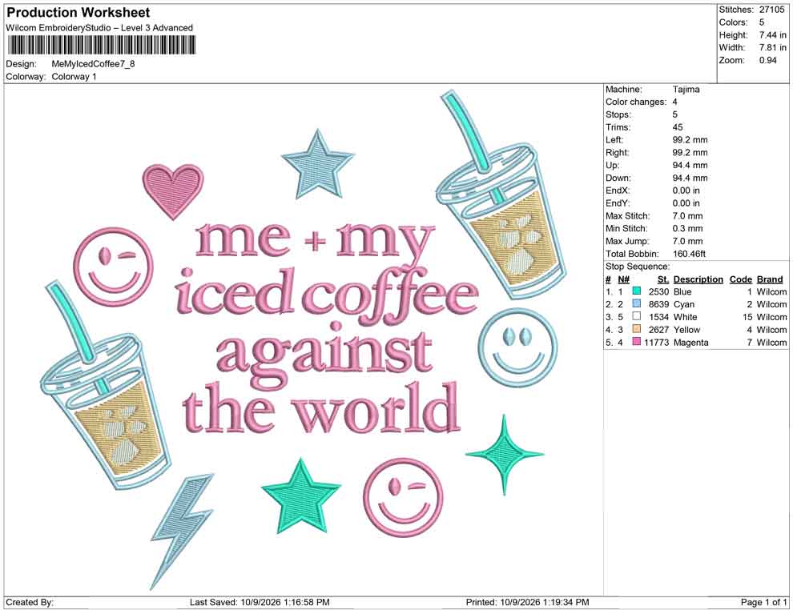Select the Min Stitch value '0.3 mm'

pos(688,228)
